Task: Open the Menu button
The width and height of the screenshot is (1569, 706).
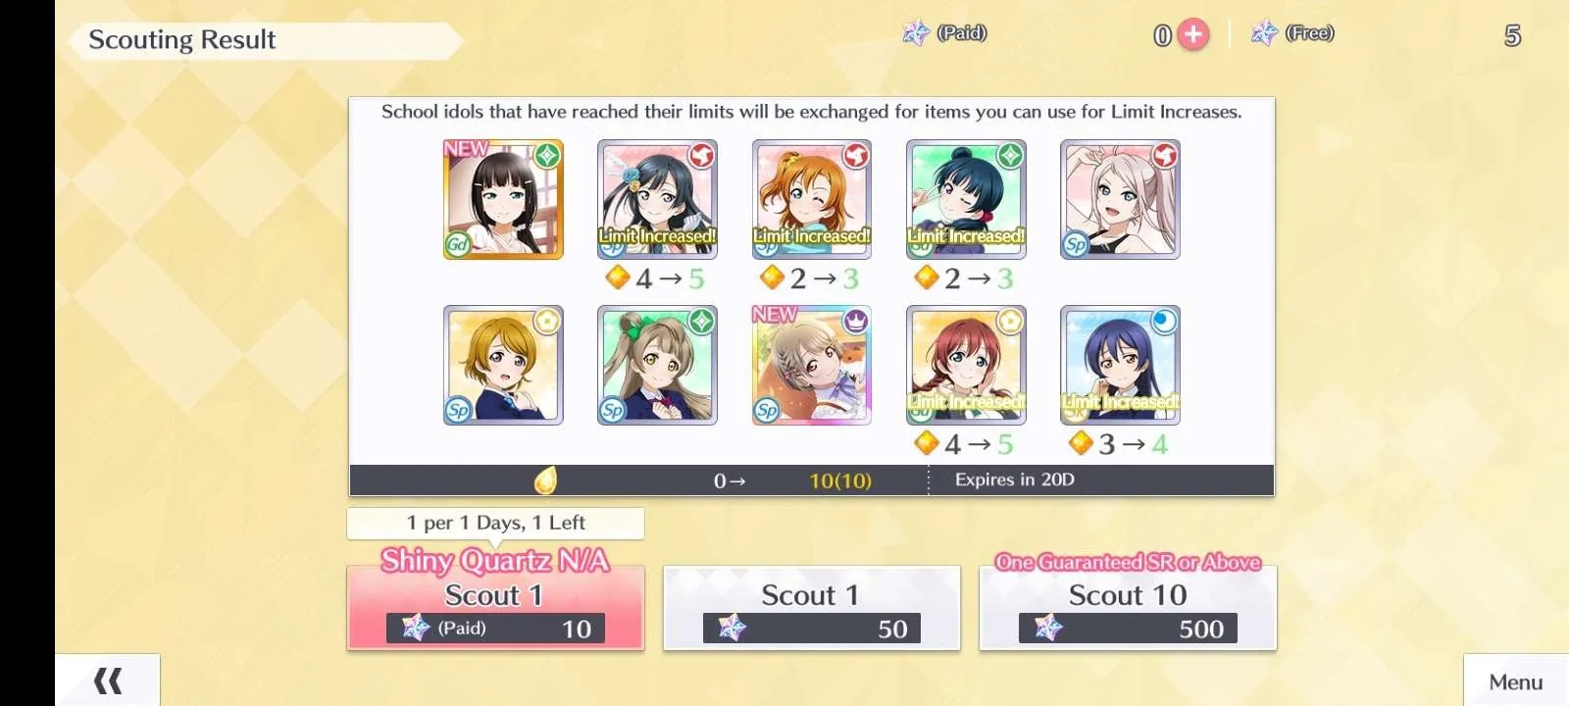Action: 1516,681
